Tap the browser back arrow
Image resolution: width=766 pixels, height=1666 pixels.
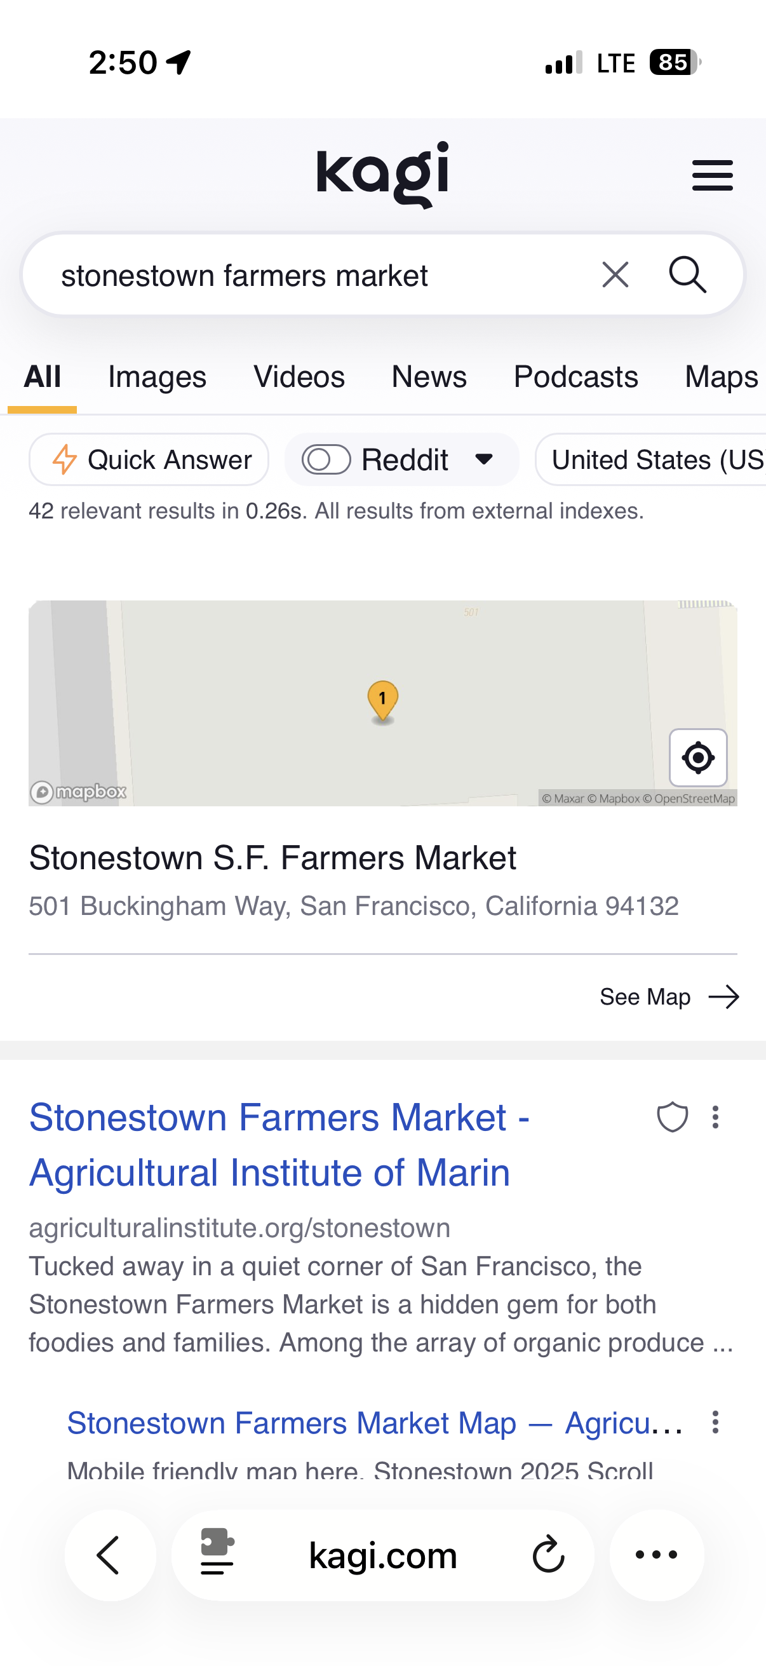click(109, 1555)
